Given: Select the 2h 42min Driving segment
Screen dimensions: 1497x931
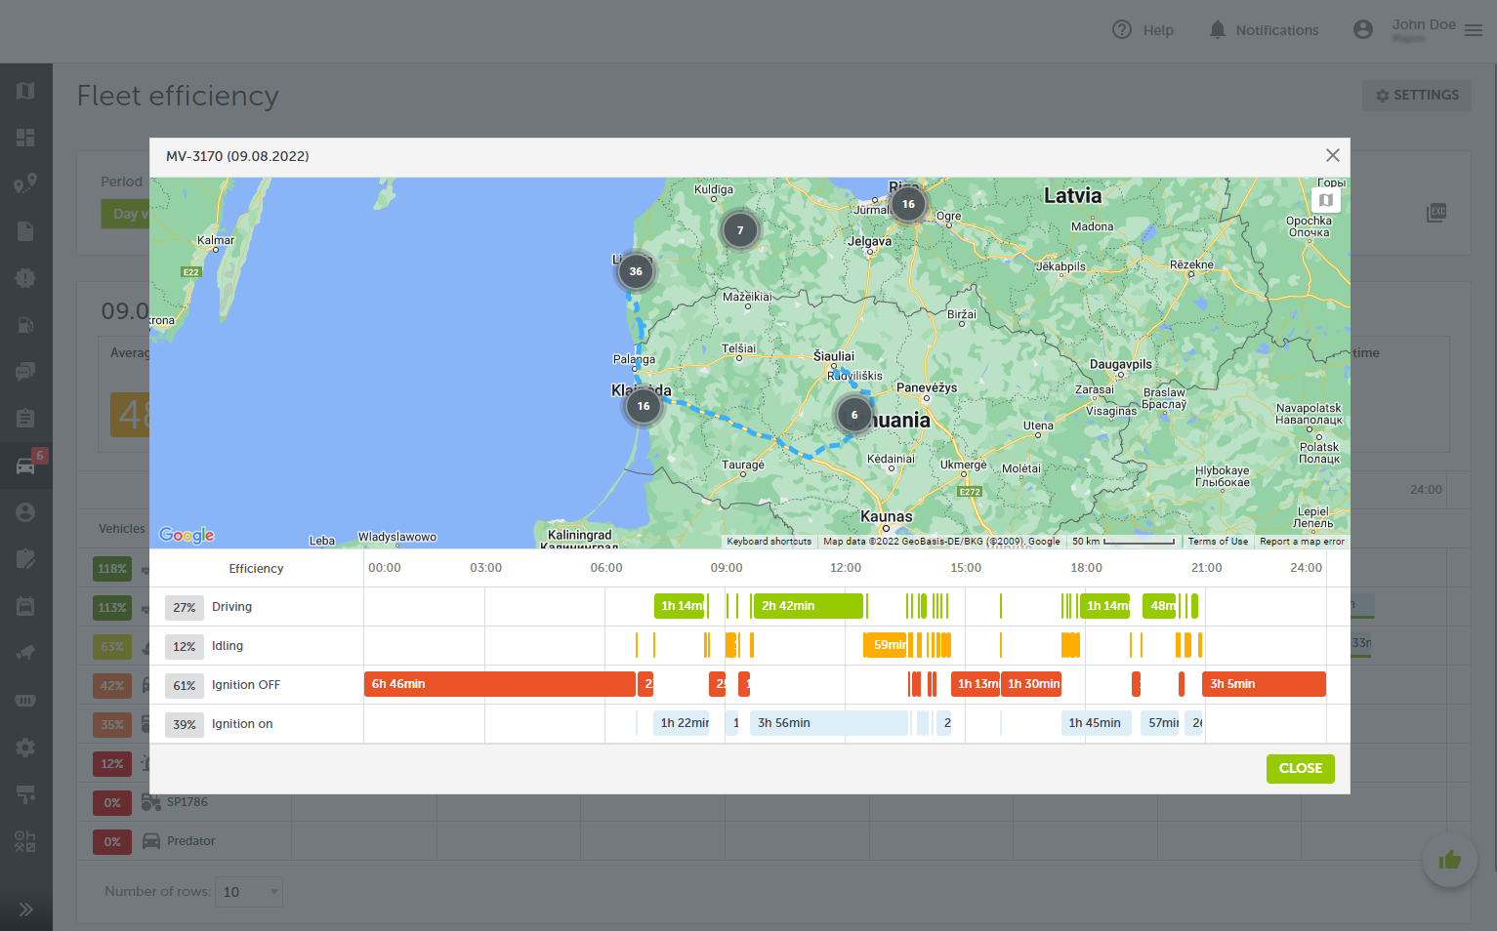Looking at the screenshot, I should pos(808,606).
